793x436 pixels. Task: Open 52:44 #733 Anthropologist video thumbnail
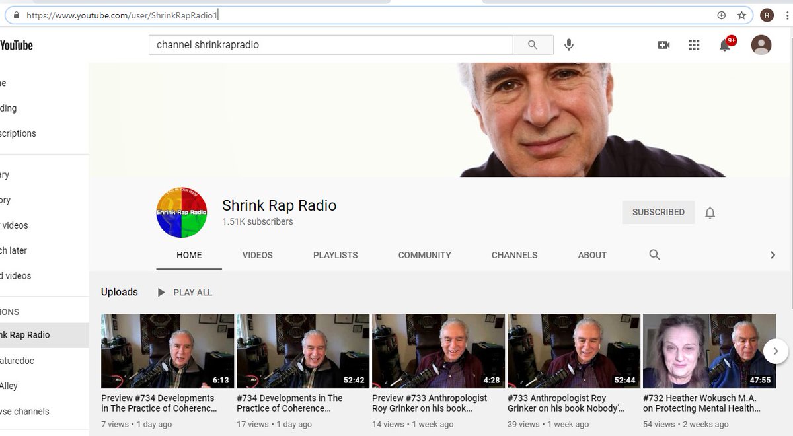coord(574,351)
